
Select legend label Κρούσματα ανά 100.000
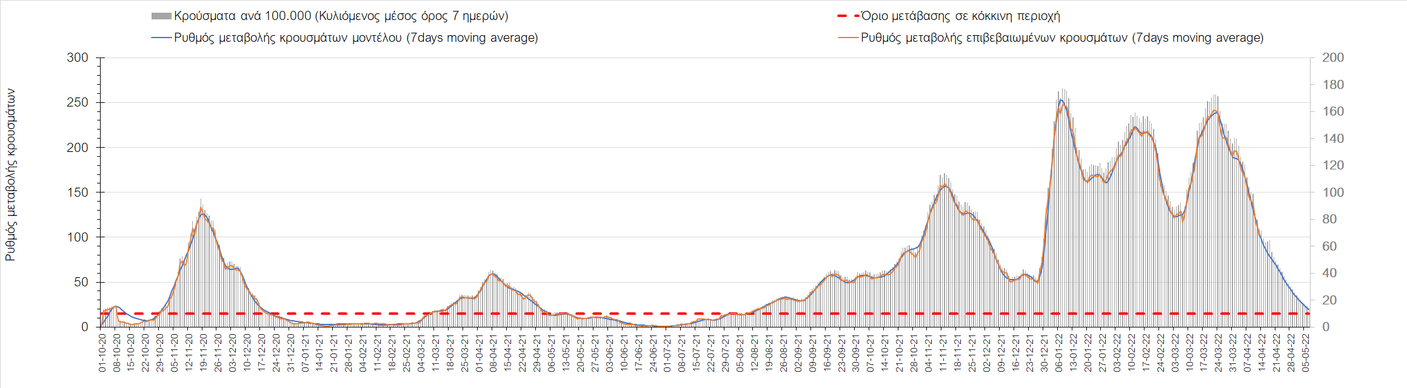click(x=341, y=16)
